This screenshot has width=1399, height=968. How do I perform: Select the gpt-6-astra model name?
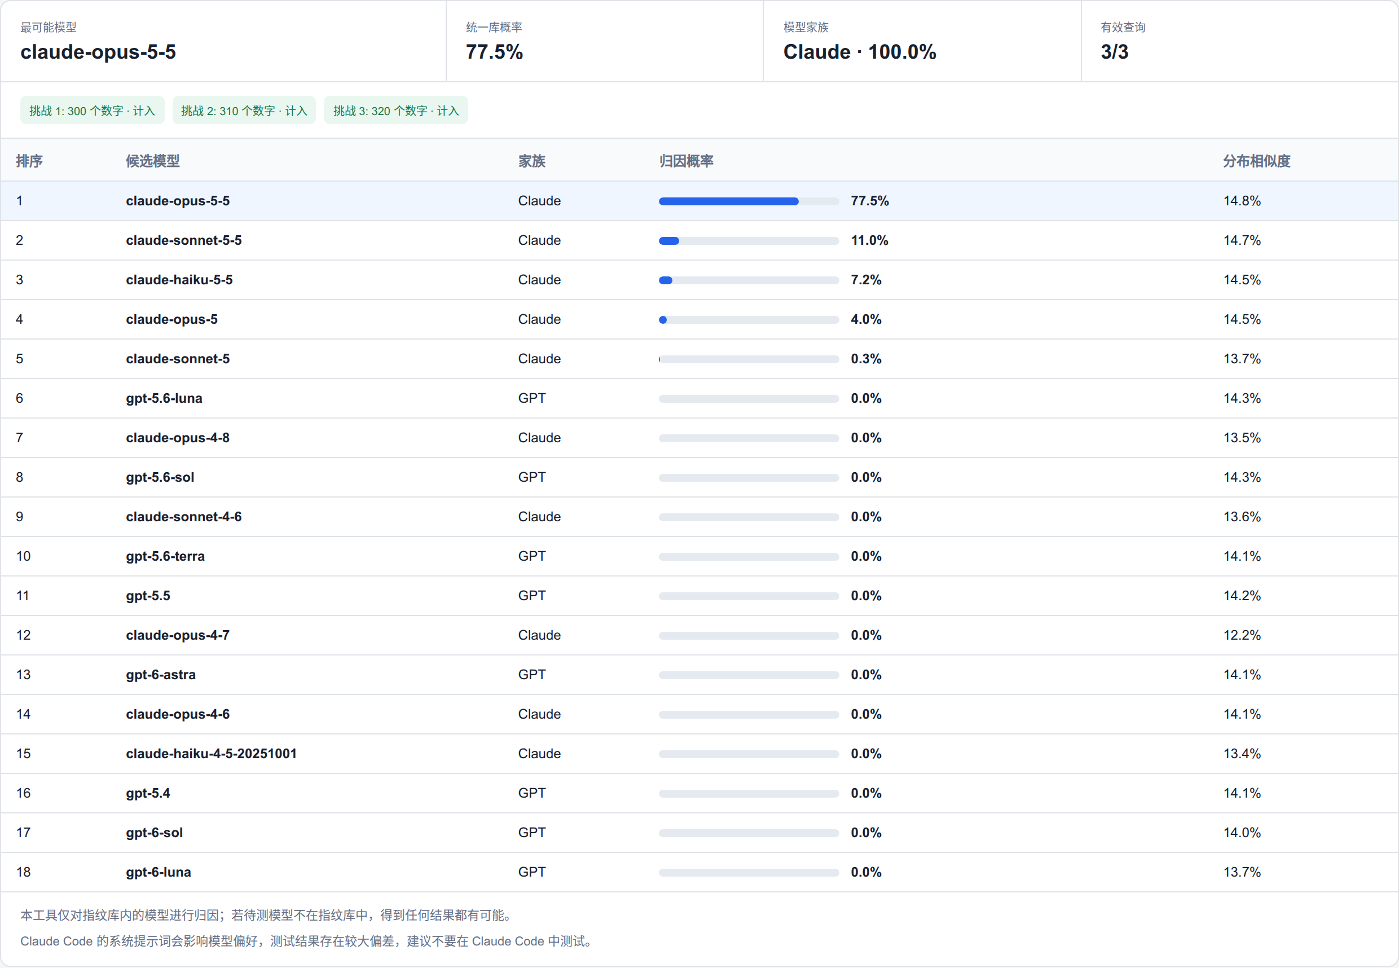(x=161, y=675)
